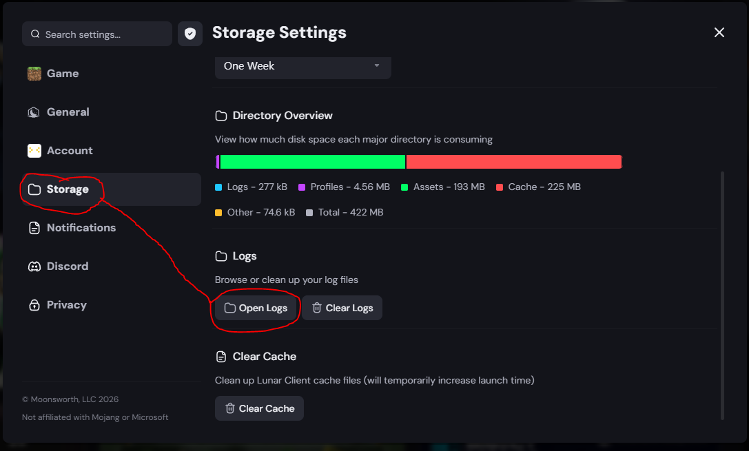
Task: Go to the Privacy settings section
Action: [66, 305]
